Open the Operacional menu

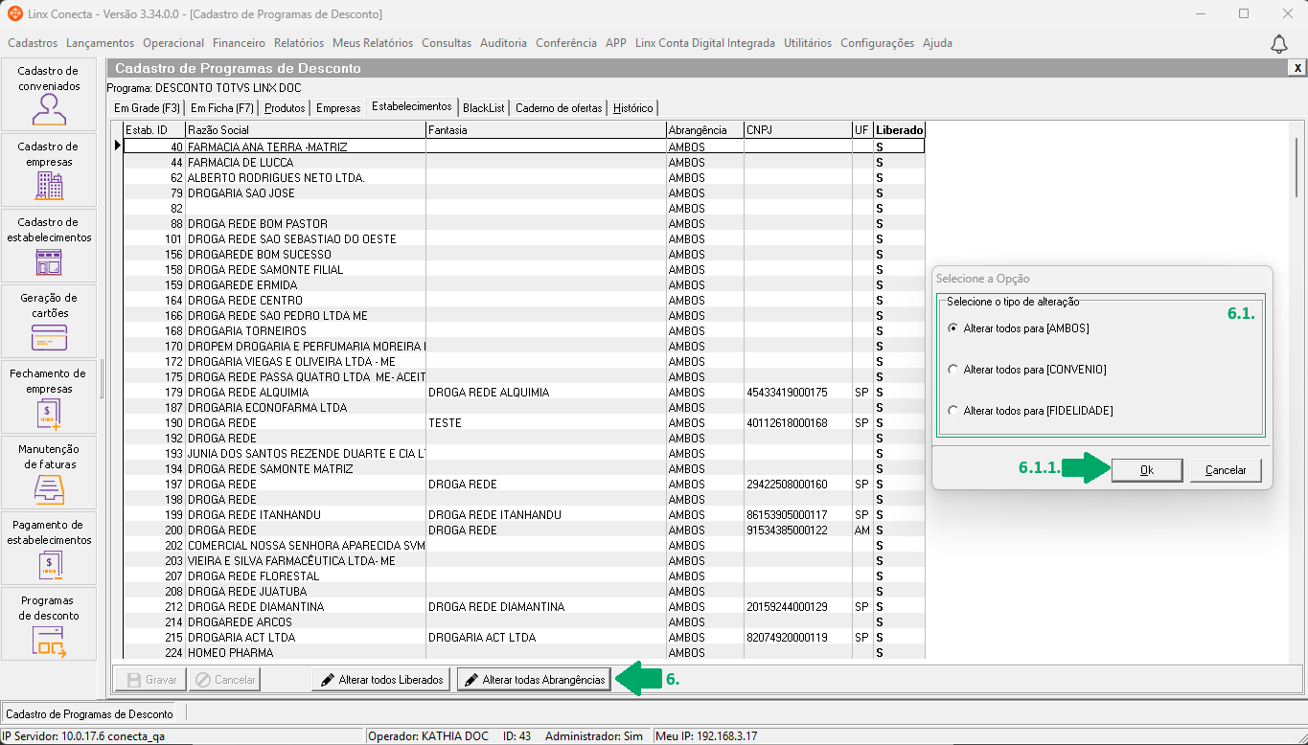pyautogui.click(x=173, y=43)
